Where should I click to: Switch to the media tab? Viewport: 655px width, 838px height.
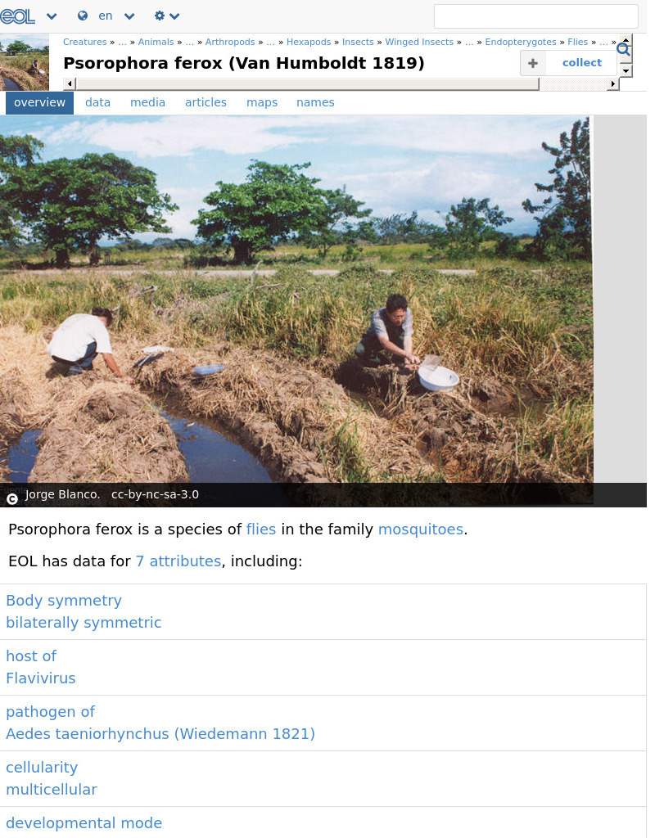tap(147, 102)
